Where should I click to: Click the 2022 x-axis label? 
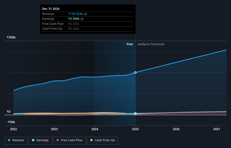tap(14, 129)
